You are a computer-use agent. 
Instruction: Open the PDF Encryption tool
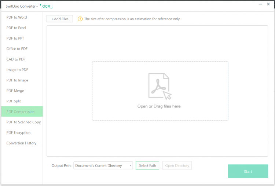[22, 133]
